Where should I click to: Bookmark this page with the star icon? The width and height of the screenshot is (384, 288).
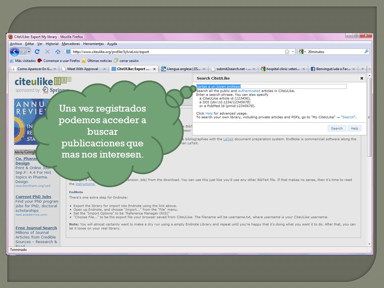click(287, 52)
